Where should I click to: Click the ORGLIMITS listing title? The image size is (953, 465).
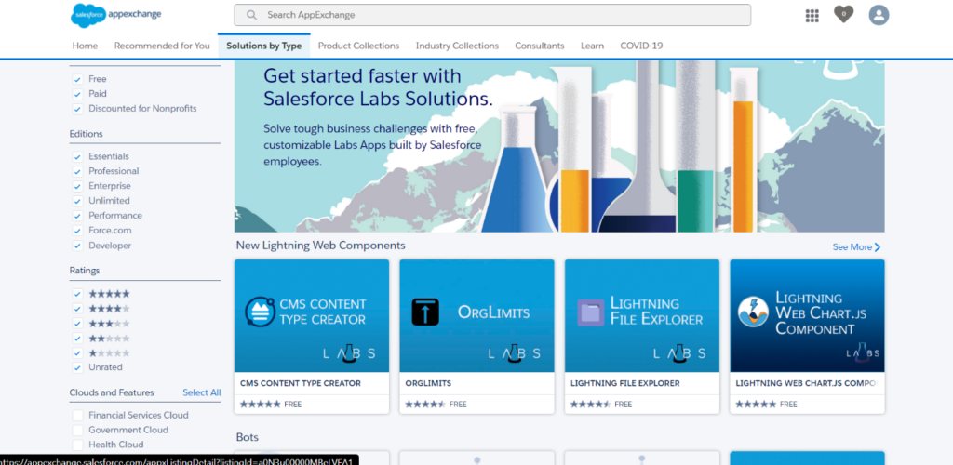428,384
